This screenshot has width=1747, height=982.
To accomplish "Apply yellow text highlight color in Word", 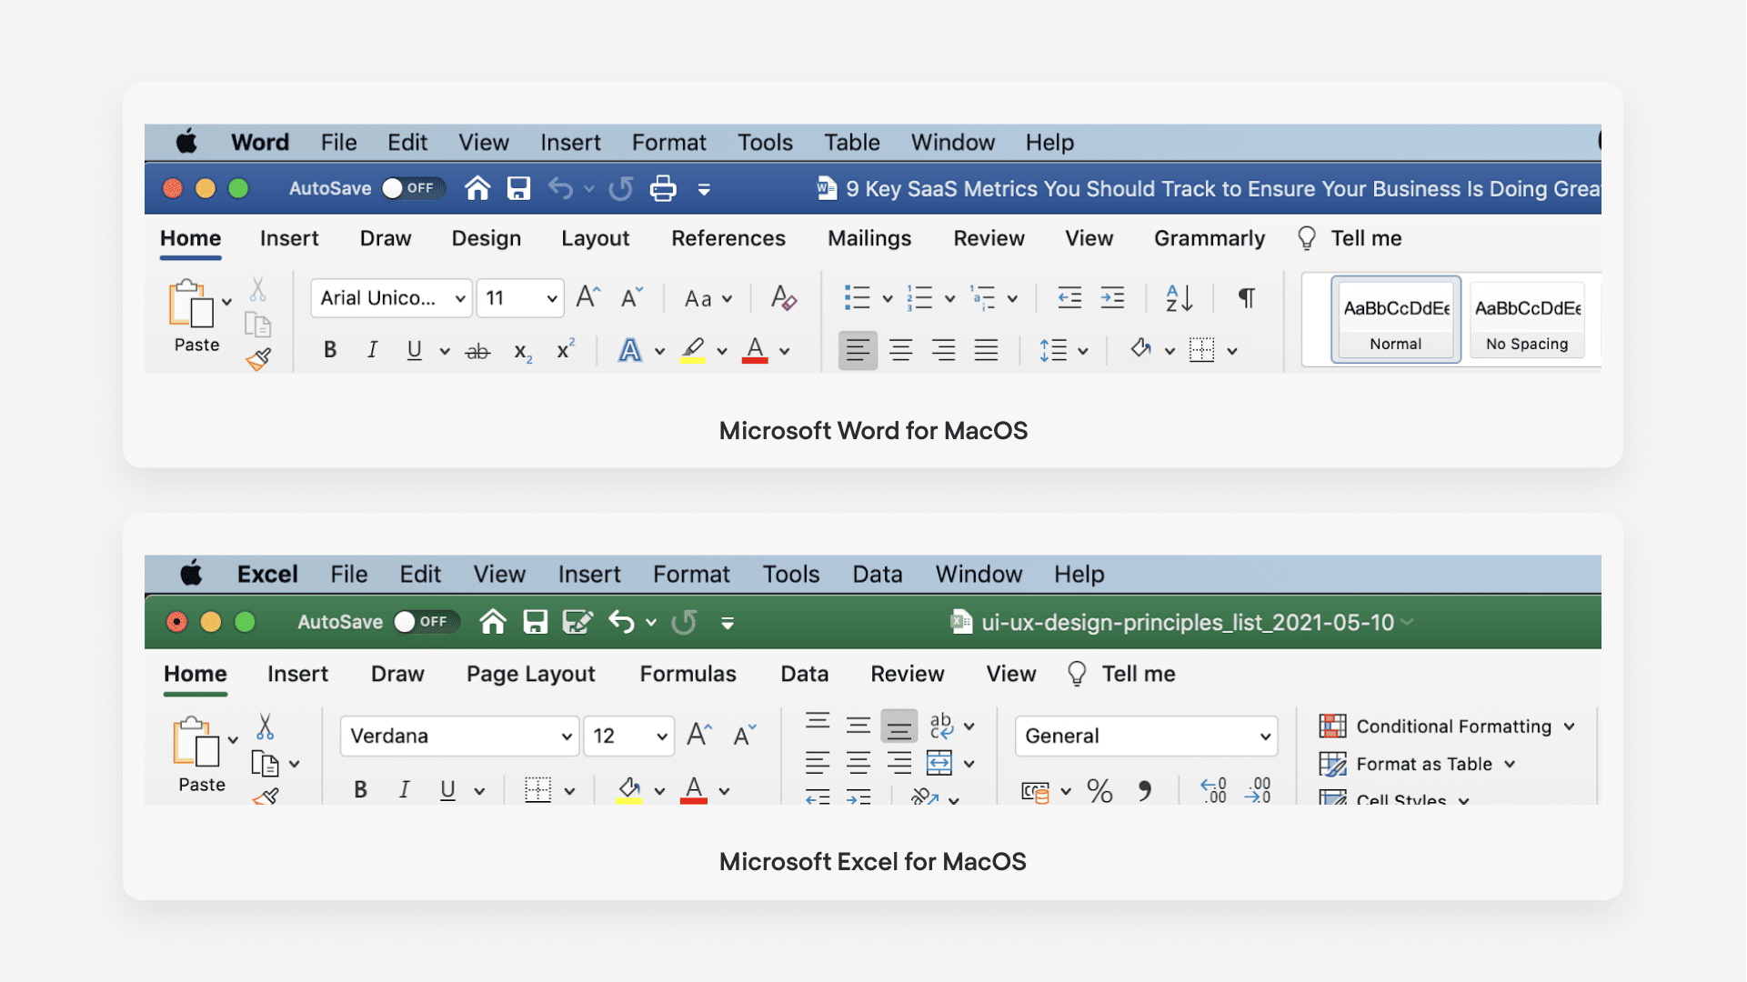I will point(693,350).
